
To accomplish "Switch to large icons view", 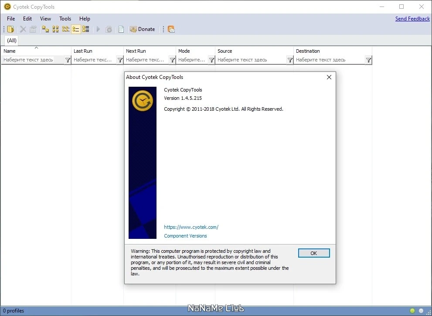I will click(45, 29).
